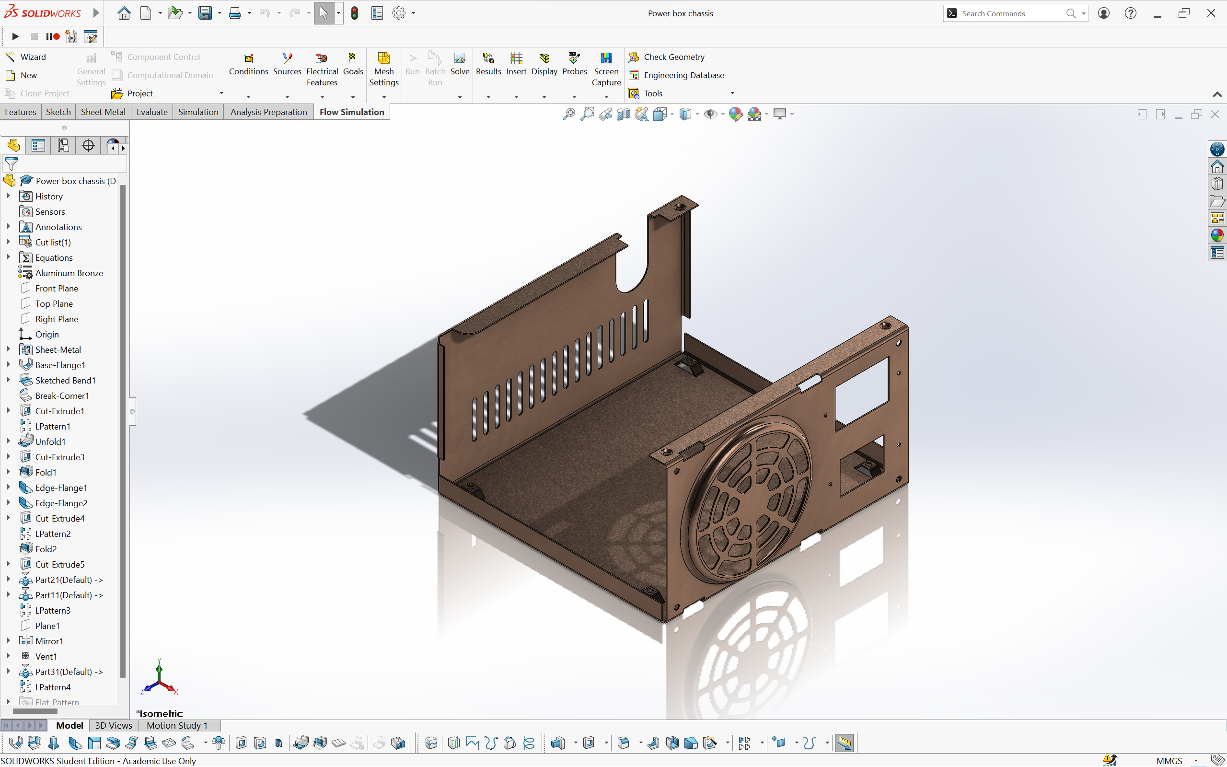The height and width of the screenshot is (767, 1227).
Task: Switch to the Features tab
Action: [20, 112]
